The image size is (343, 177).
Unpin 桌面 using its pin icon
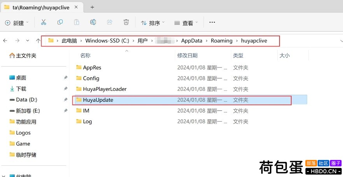pyautogui.click(x=65, y=78)
